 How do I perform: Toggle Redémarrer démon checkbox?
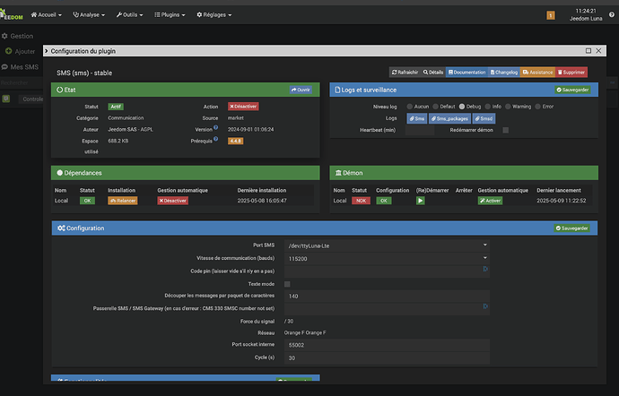pyautogui.click(x=506, y=130)
